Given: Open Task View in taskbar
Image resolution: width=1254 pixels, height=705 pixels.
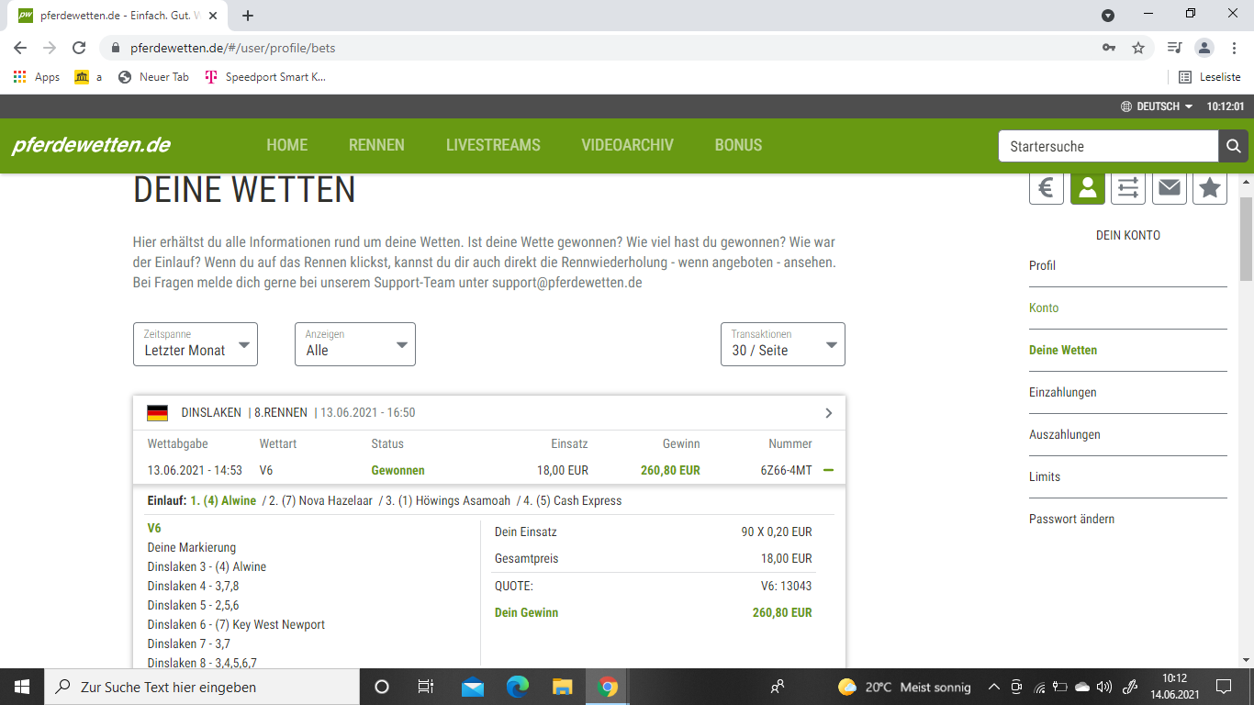Looking at the screenshot, I should [426, 687].
